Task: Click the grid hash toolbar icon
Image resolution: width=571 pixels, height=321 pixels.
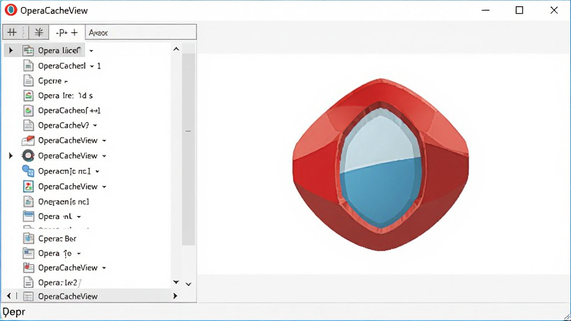Action: tap(12, 32)
